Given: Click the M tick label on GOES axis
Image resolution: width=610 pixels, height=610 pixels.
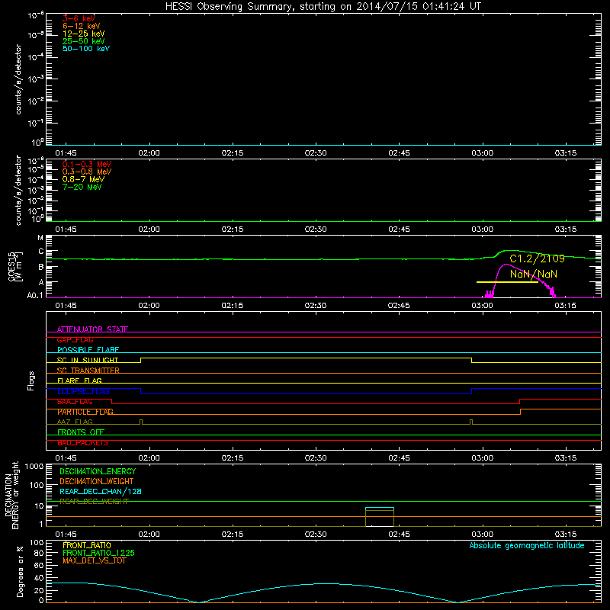Looking at the screenshot, I should click(40, 238).
